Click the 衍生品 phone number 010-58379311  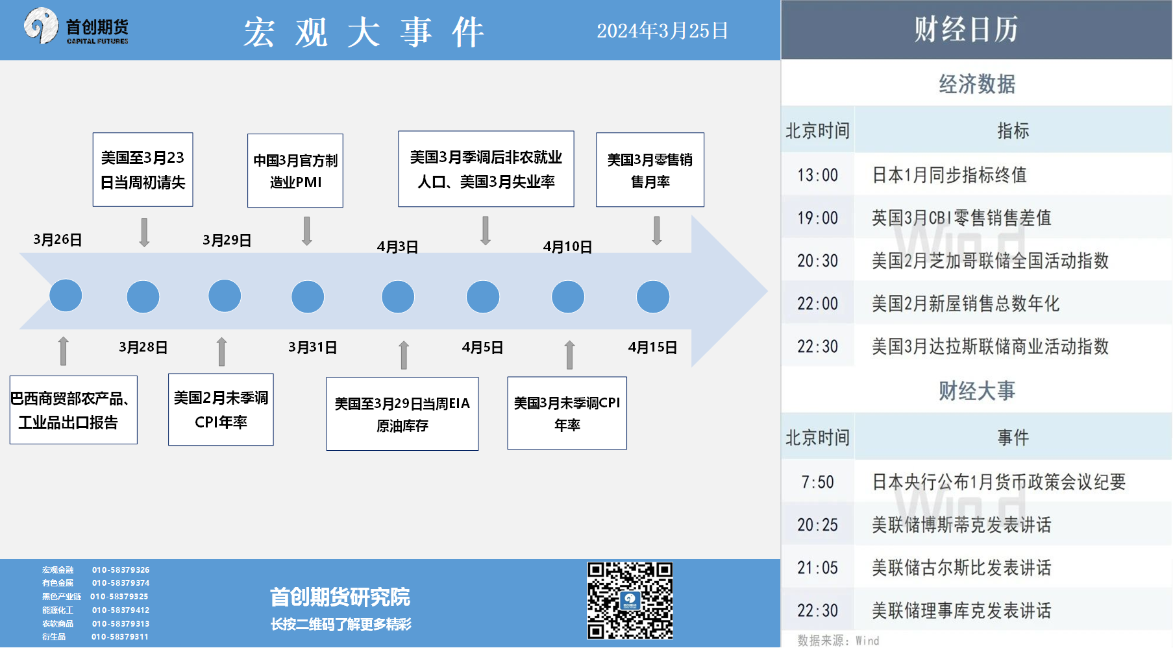[120, 636]
